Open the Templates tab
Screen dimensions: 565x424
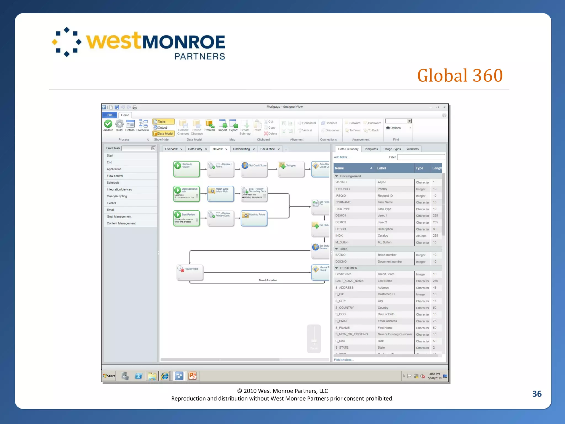tap(371, 149)
